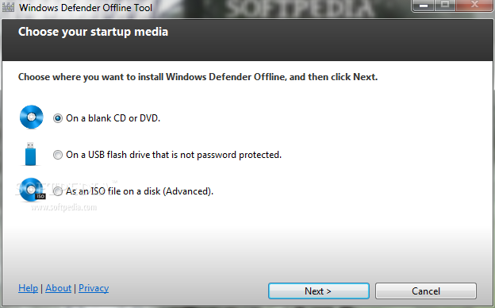Click the "Windows Defender Offline Tool" title text
The width and height of the screenshot is (495, 308).
[x=86, y=8]
